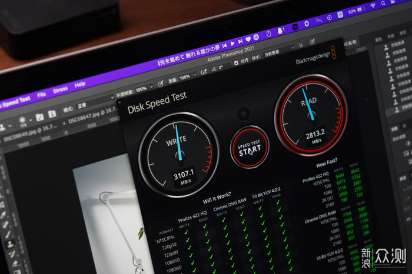This screenshot has width=412, height=274.
Task: Click the How Fast? heading
Action: tap(327, 163)
